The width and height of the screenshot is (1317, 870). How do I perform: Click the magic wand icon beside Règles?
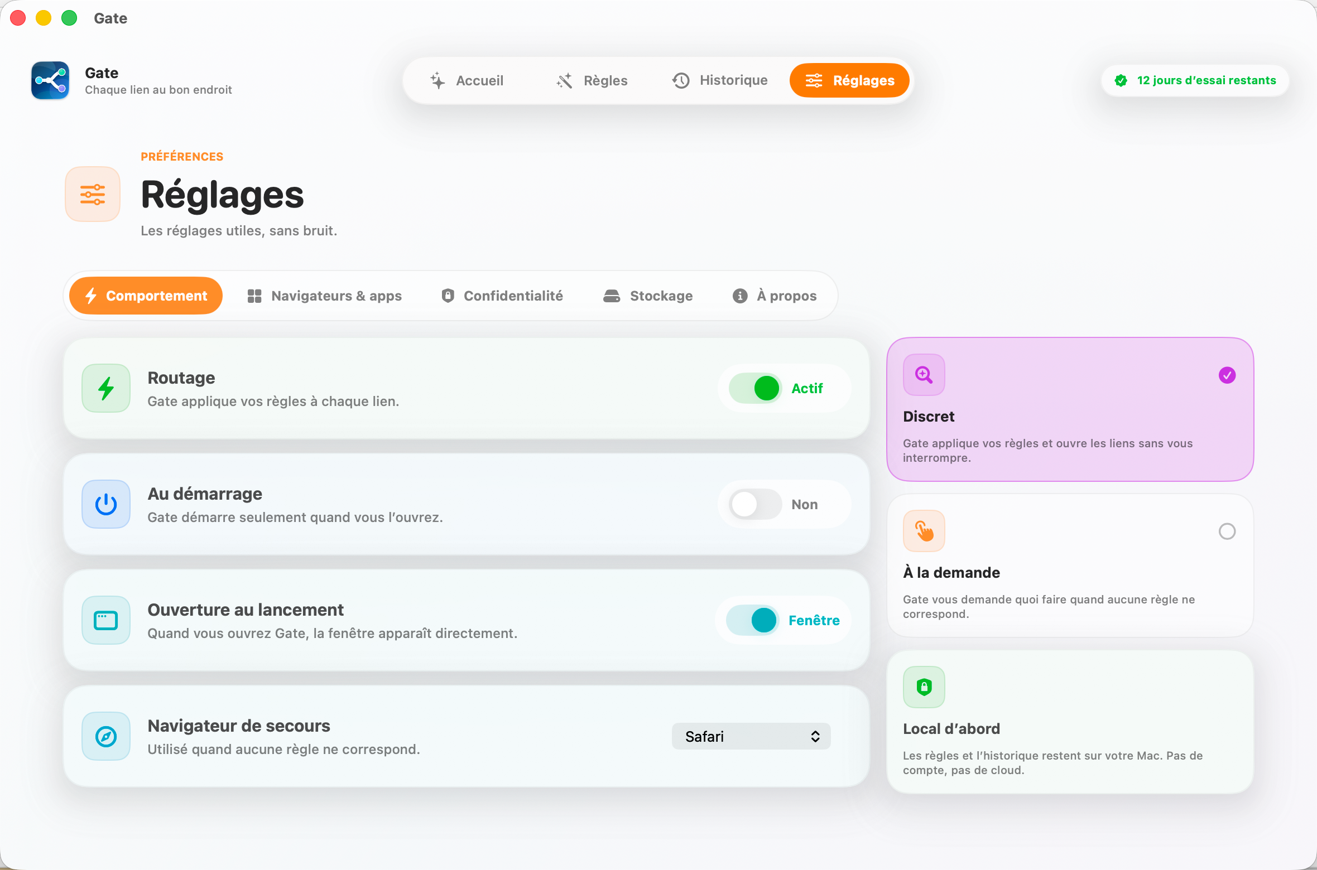point(565,80)
